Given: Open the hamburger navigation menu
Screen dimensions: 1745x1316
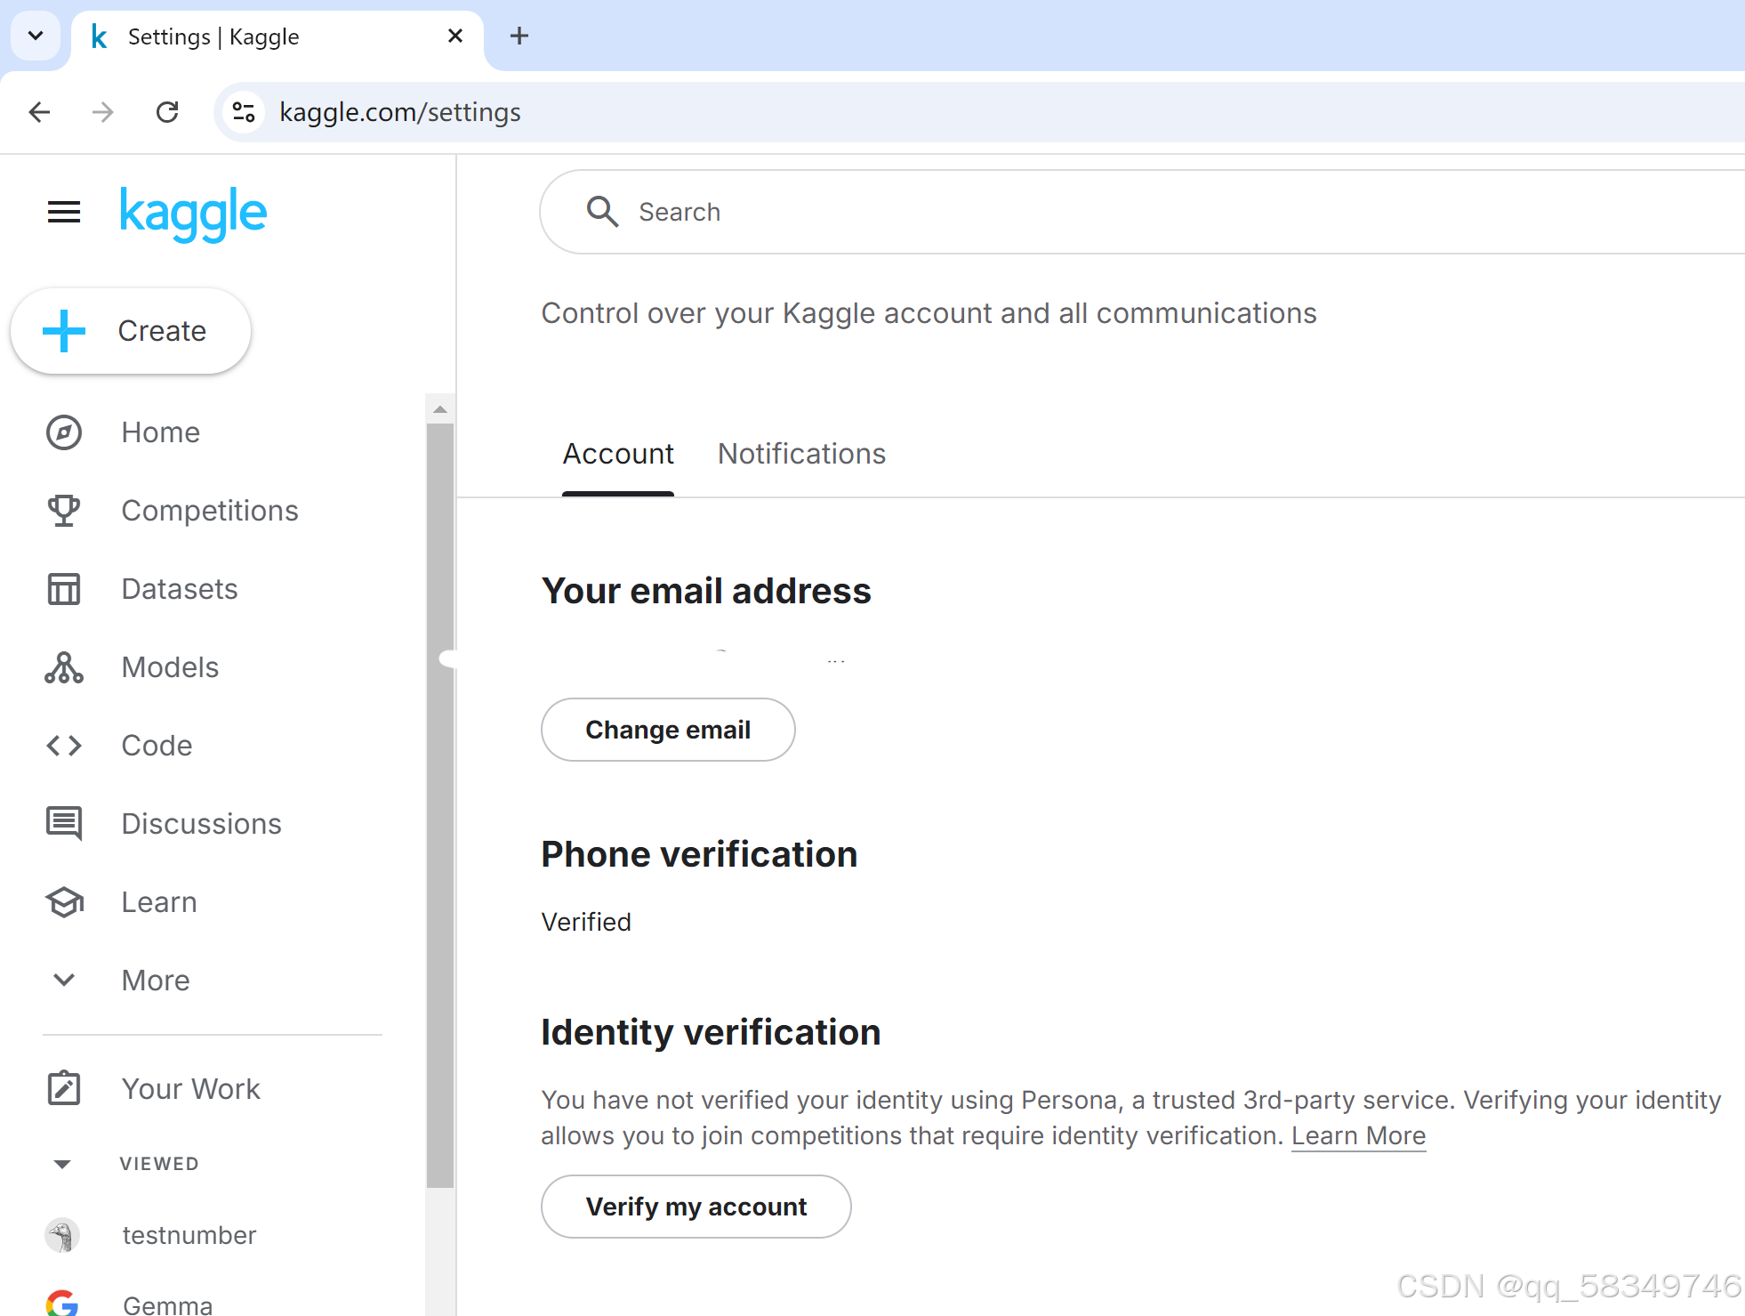Looking at the screenshot, I should (64, 213).
